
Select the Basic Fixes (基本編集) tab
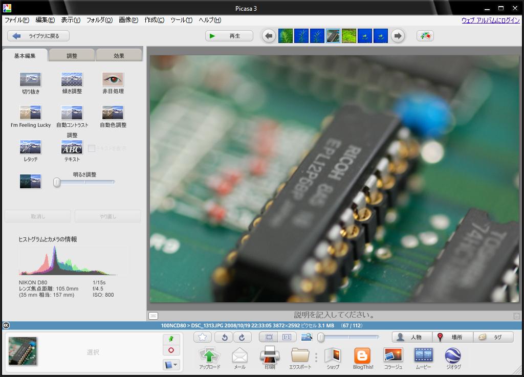click(x=25, y=55)
